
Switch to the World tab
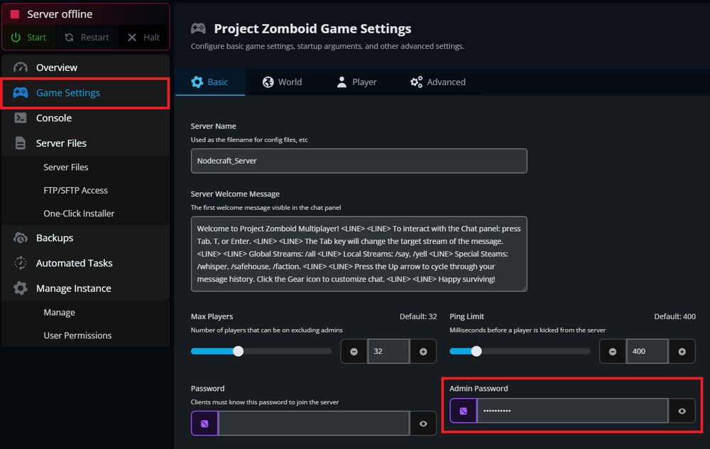pyautogui.click(x=283, y=82)
